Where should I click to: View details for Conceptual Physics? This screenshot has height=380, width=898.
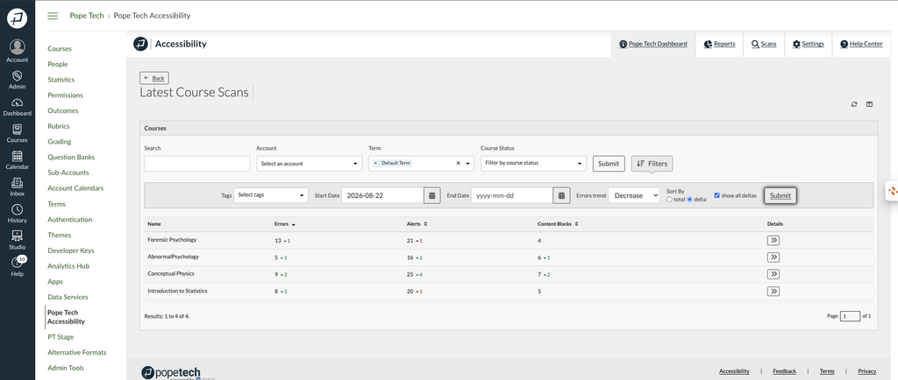[x=773, y=274]
